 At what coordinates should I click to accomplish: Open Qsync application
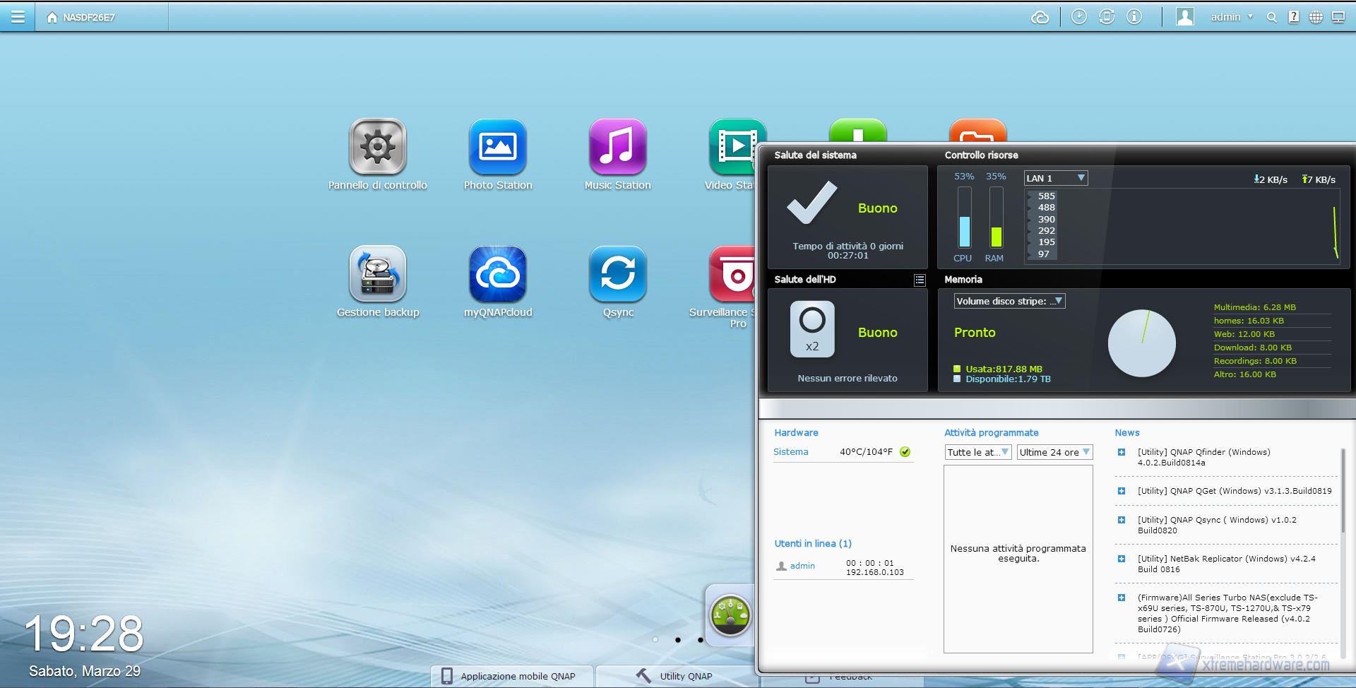(617, 274)
